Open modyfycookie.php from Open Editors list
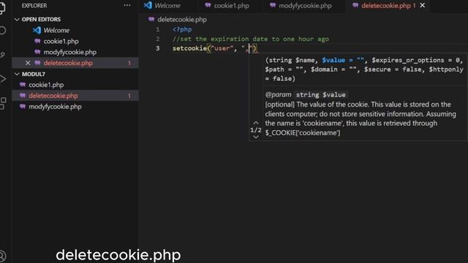 70,52
